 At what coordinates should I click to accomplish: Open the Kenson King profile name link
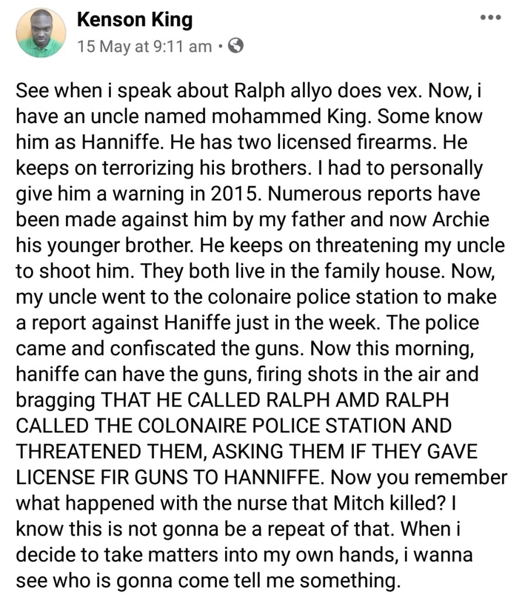(134, 20)
